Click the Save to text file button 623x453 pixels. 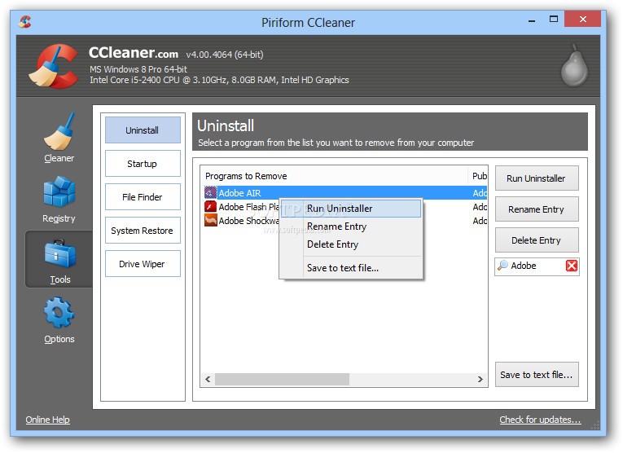coord(537,374)
